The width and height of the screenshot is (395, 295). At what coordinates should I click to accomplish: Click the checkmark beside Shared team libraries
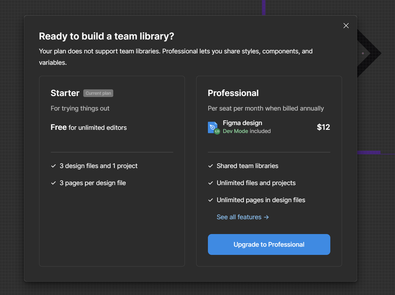211,166
